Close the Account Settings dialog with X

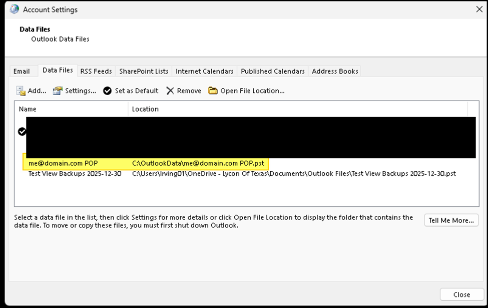click(x=479, y=10)
